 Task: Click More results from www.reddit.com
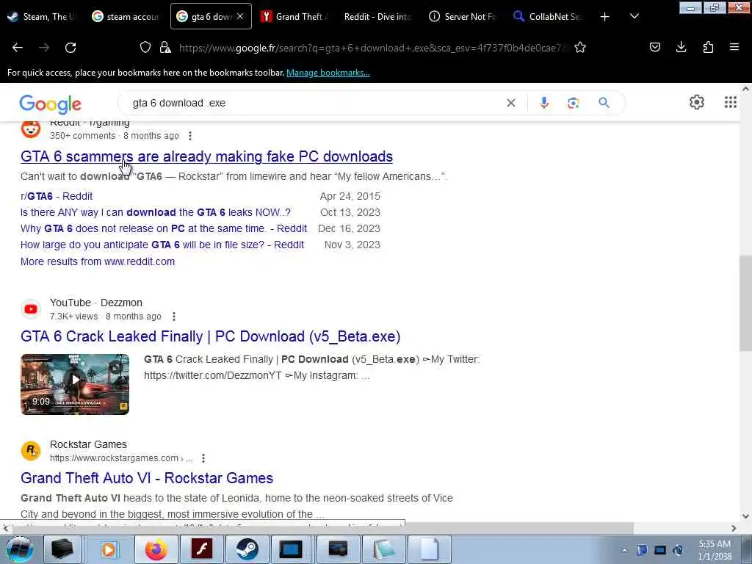click(x=98, y=261)
